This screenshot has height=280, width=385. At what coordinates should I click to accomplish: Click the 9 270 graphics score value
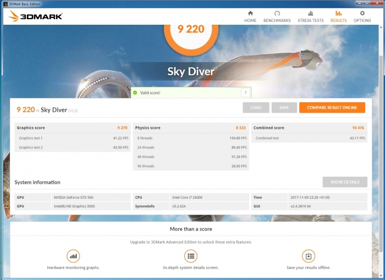[122, 128]
